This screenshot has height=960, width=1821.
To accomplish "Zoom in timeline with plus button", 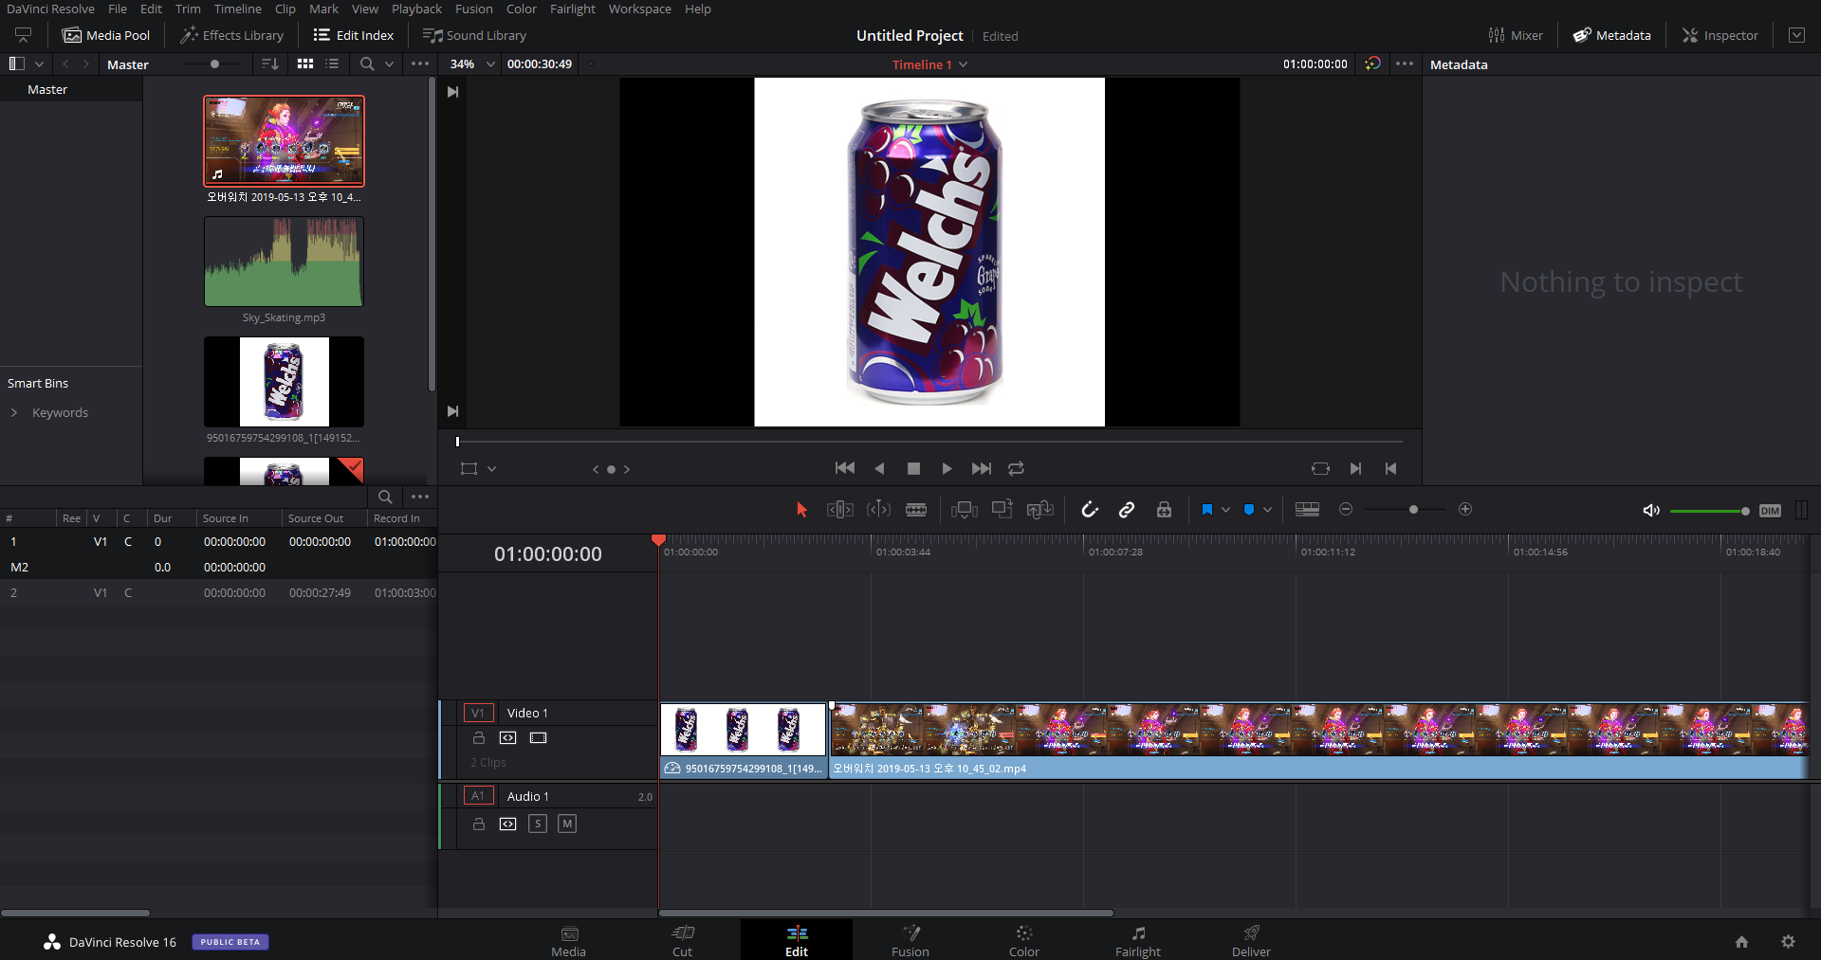I will click(x=1465, y=510).
